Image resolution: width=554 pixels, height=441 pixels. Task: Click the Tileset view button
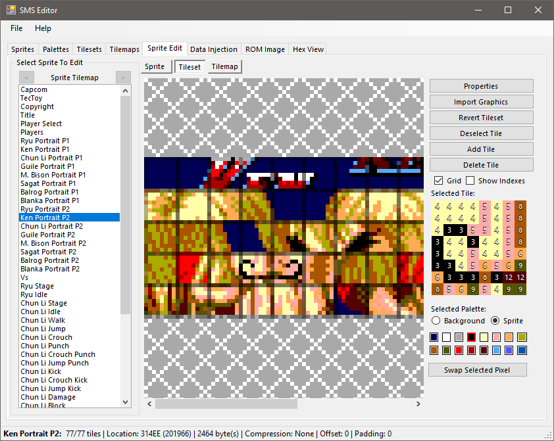point(189,66)
